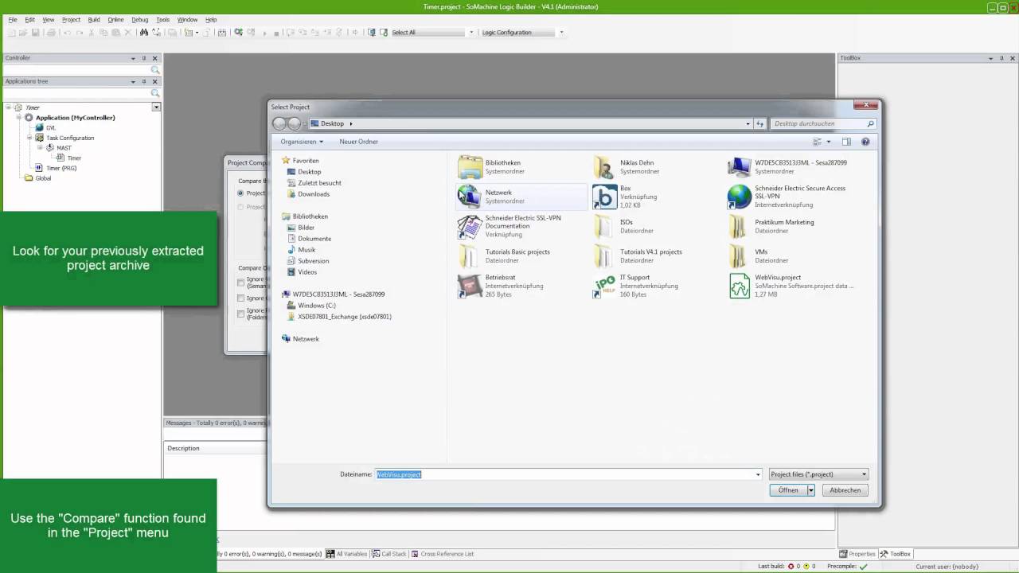Open the Project menu
The image size is (1019, 573).
[x=71, y=19]
